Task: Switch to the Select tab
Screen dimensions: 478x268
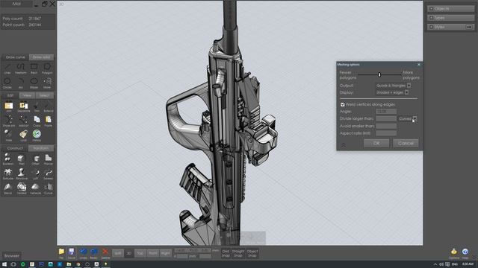Action: 45,95
